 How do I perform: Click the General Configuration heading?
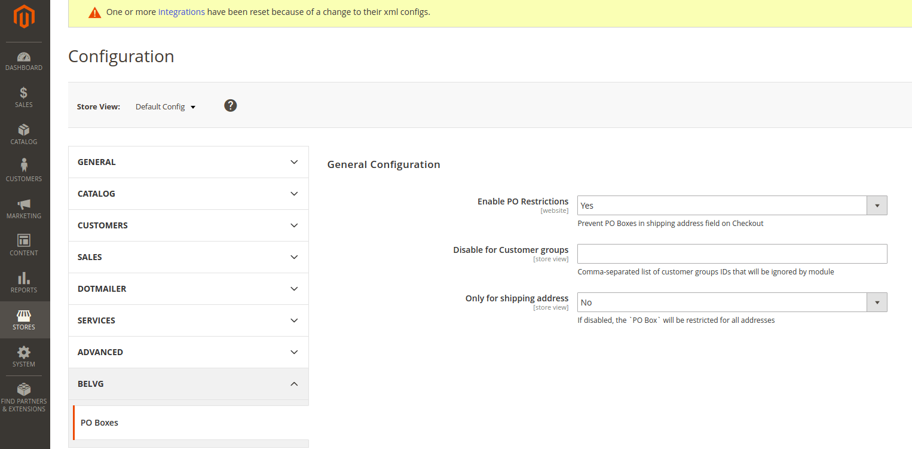tap(384, 164)
